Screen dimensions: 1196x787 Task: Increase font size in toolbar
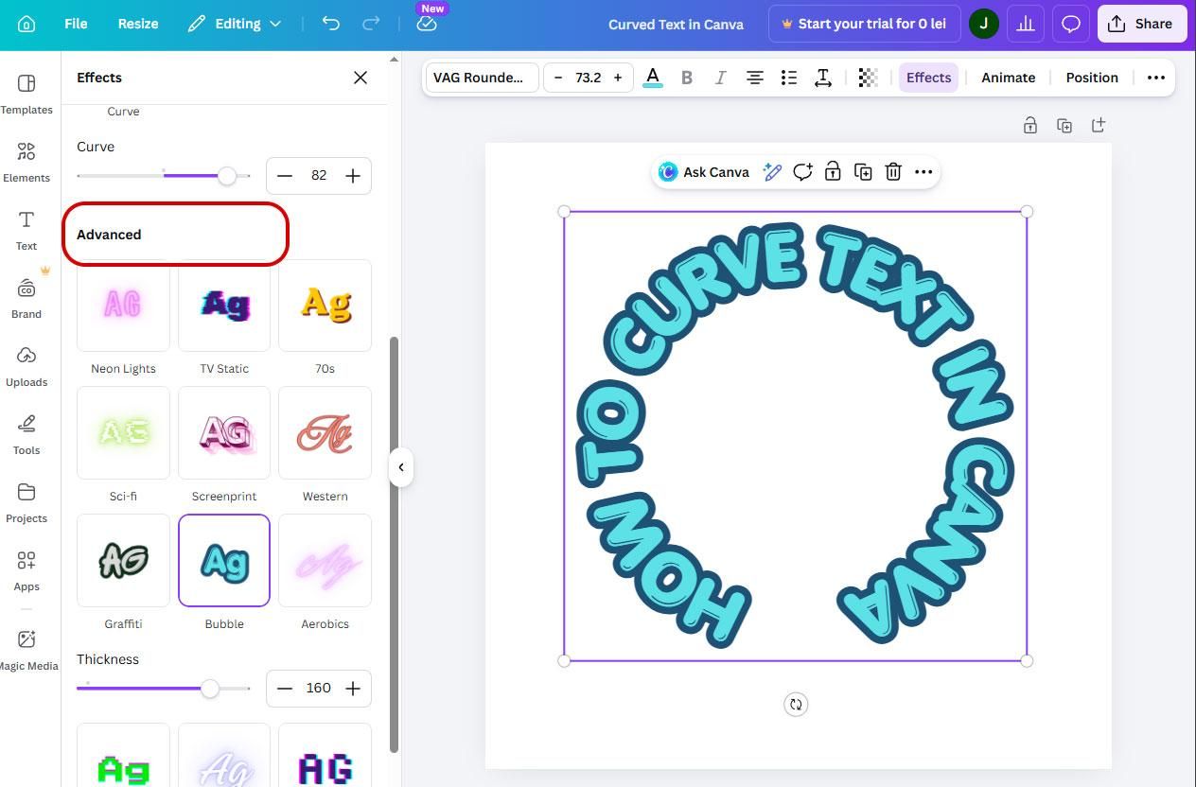[618, 78]
